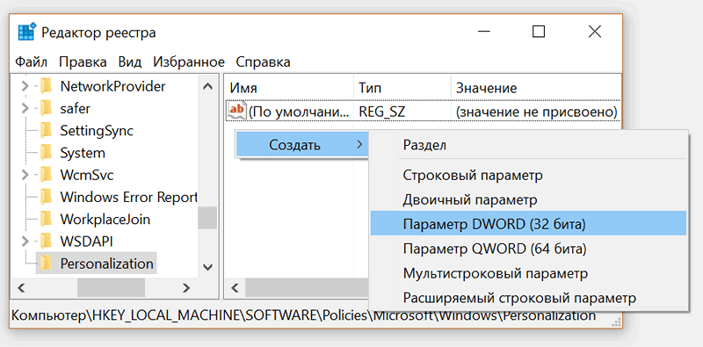Choose Мультистроковый параметр
Viewport: 703px width, 347px height.
pyautogui.click(x=529, y=273)
